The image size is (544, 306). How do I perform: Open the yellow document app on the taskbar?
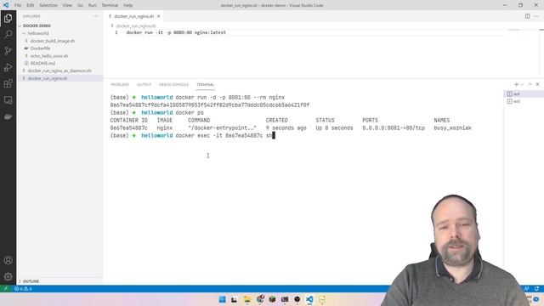coord(322,299)
